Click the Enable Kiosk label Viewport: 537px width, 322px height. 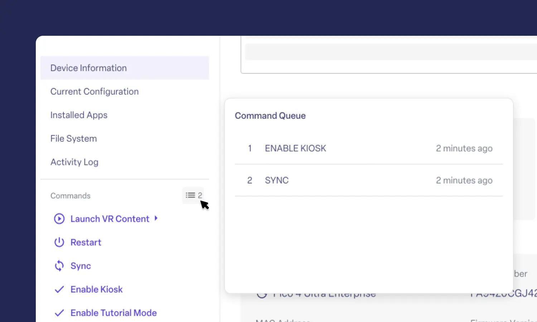point(96,289)
